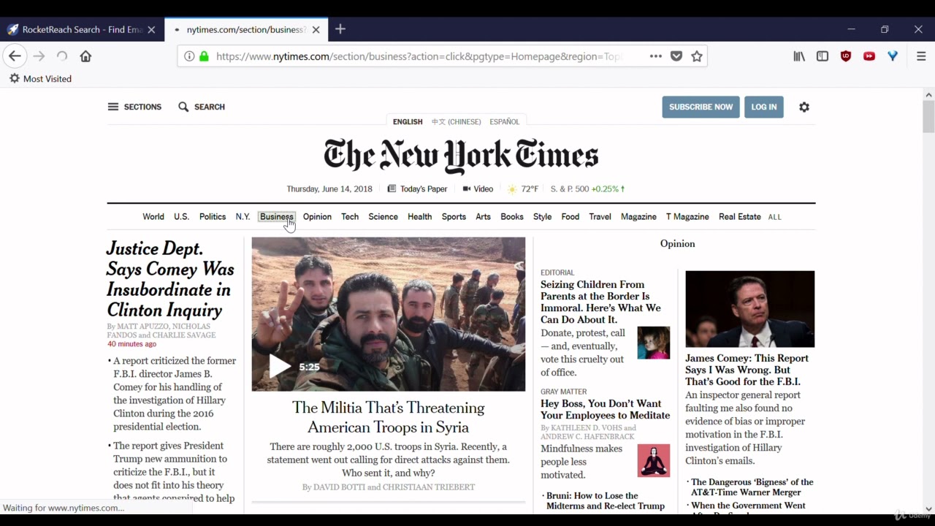The image size is (935, 526).
Task: Open Hey Boss meditation article
Action: [605, 409]
